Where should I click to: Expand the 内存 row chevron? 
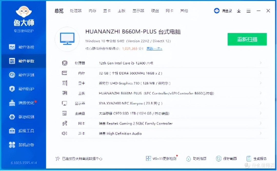(261, 73)
